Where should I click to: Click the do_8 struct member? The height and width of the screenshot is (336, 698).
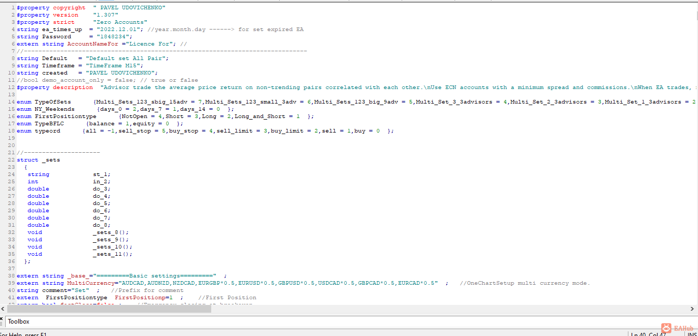click(102, 225)
